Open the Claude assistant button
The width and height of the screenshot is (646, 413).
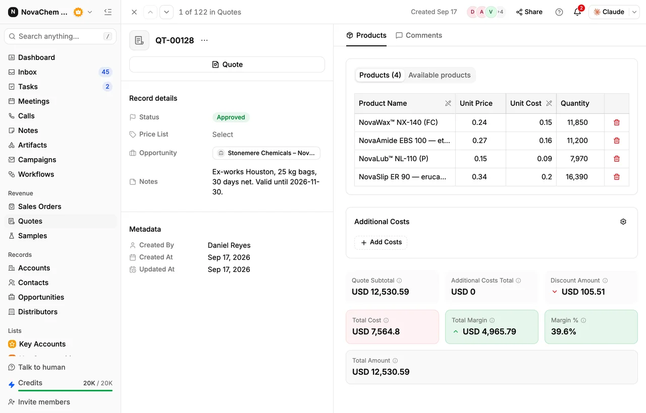click(x=609, y=12)
